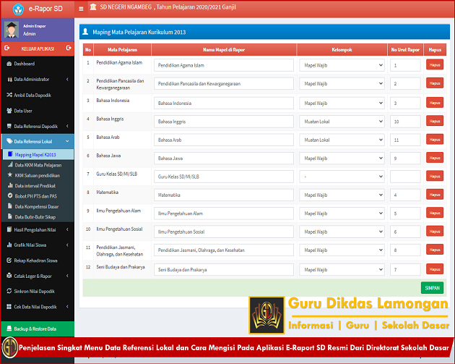
Task: Open Backup & Restore Data label
Action: (x=35, y=329)
